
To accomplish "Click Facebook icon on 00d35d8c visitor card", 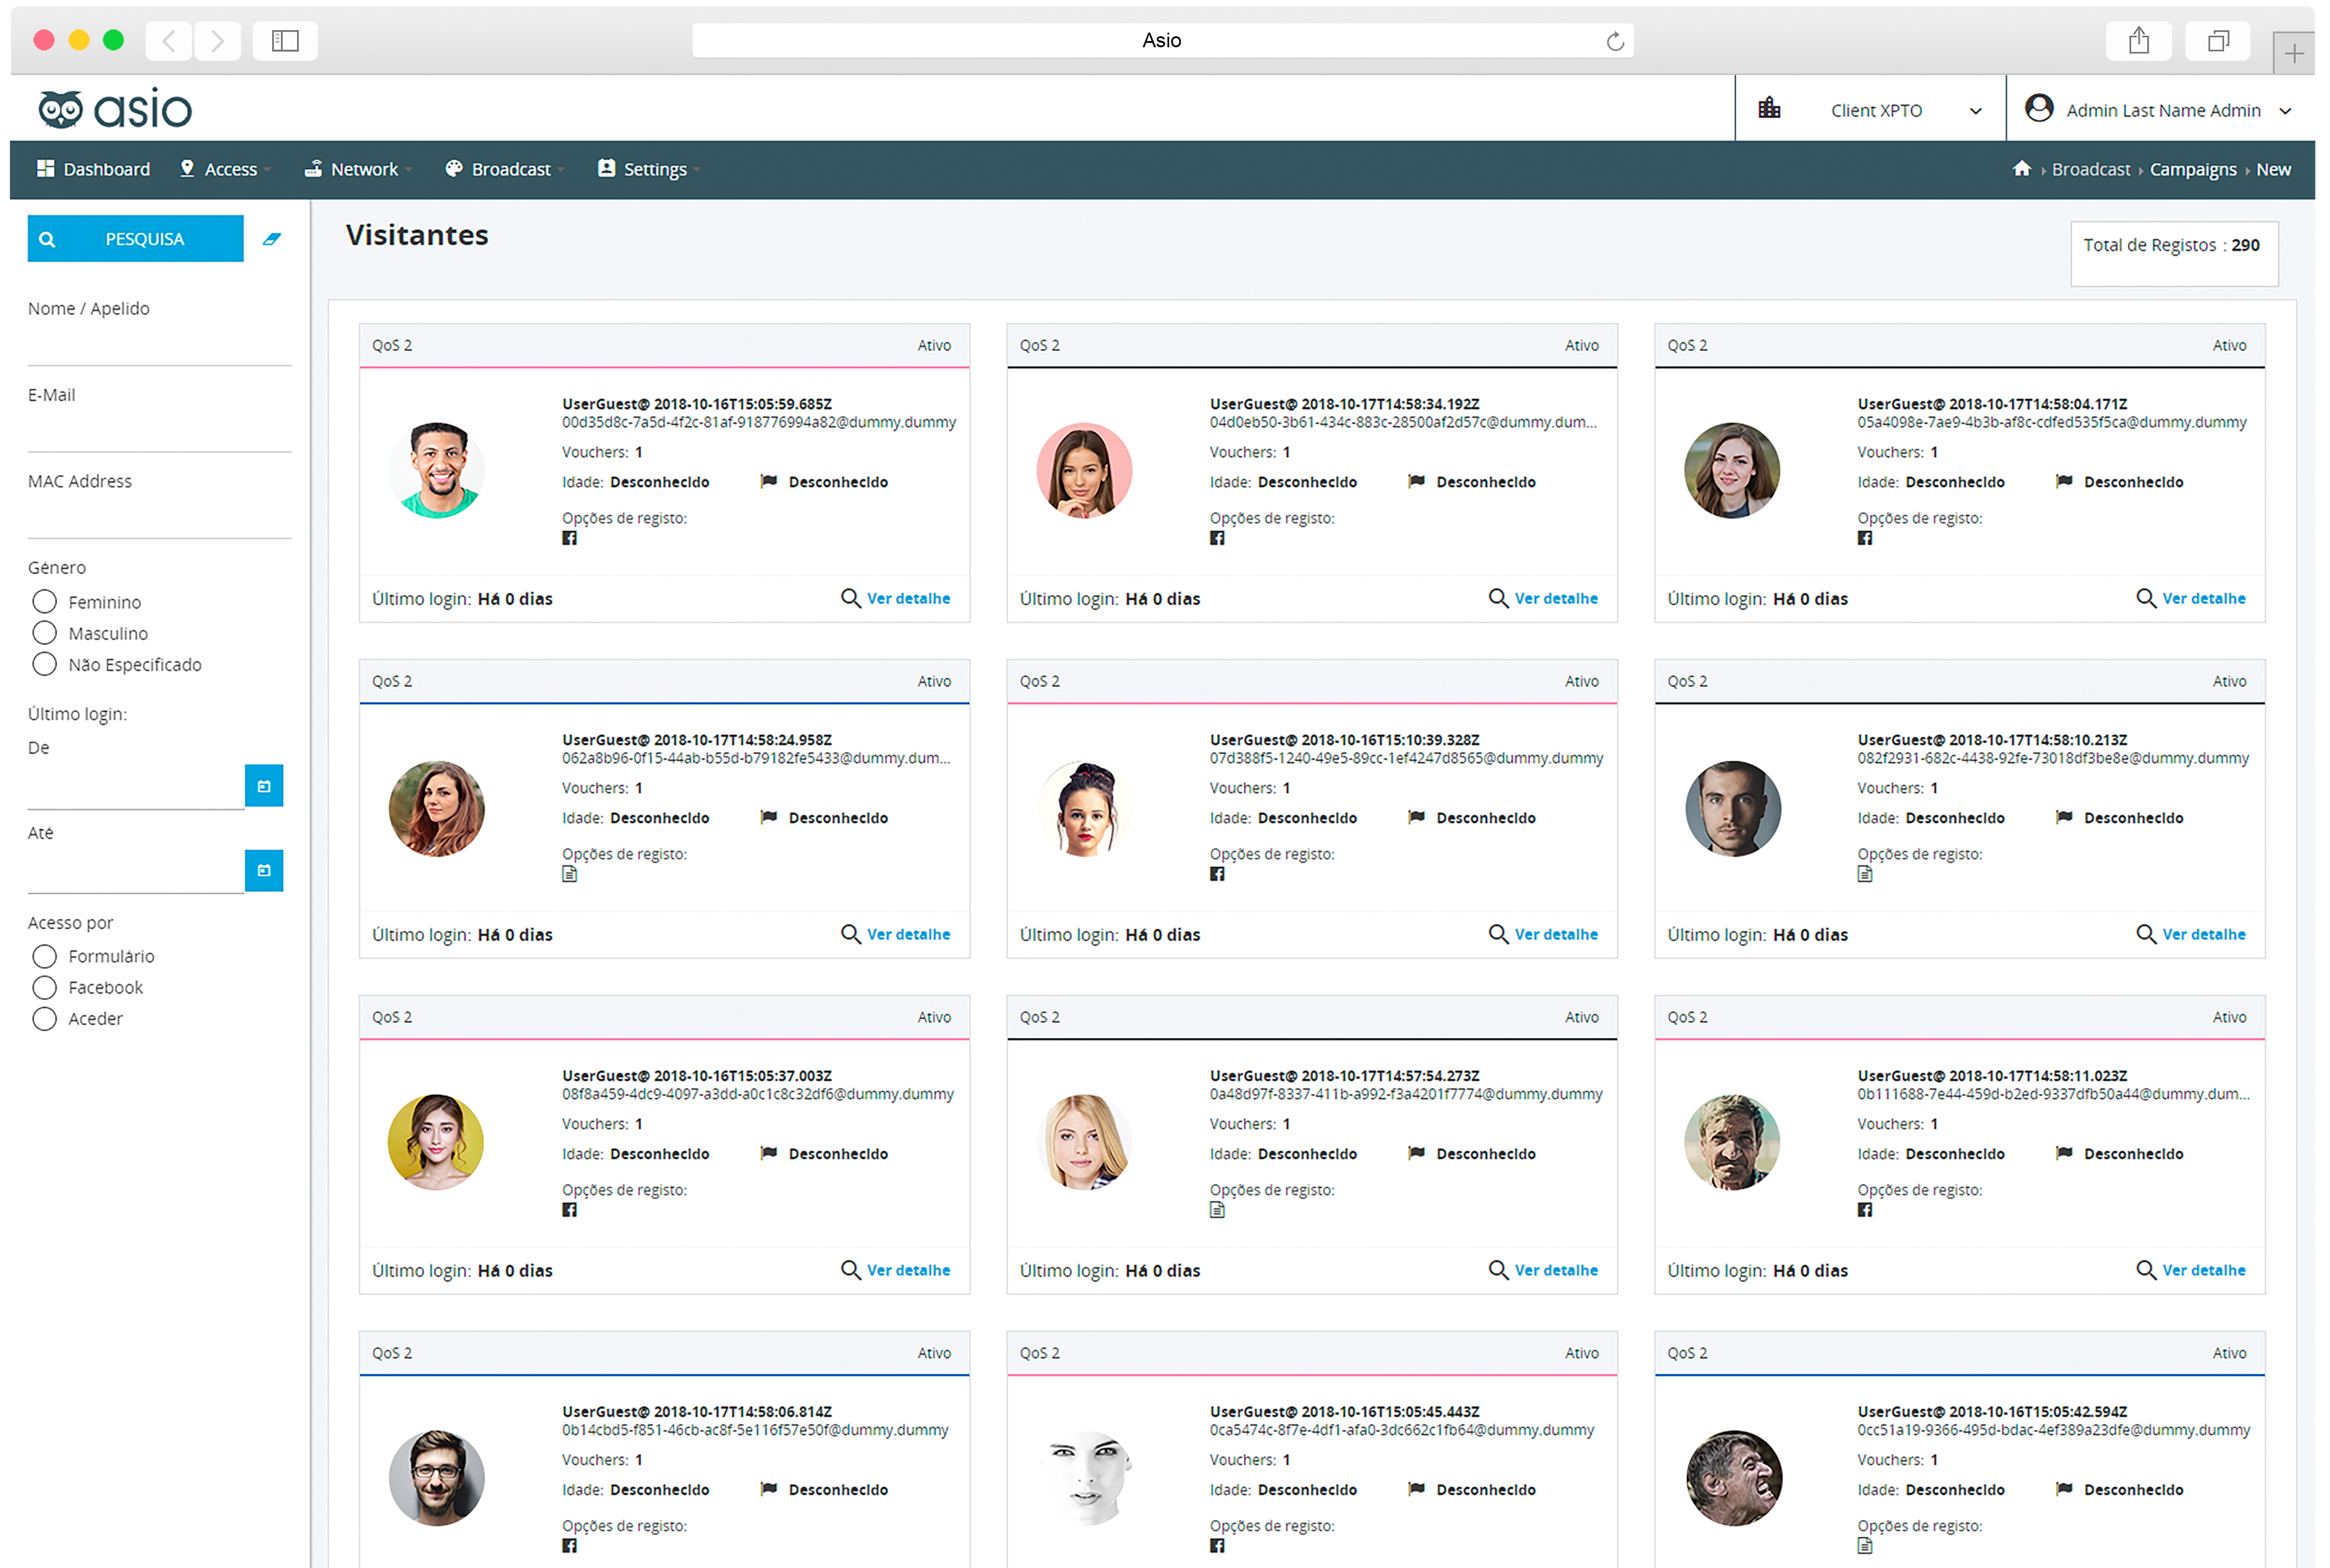I will pos(569,539).
